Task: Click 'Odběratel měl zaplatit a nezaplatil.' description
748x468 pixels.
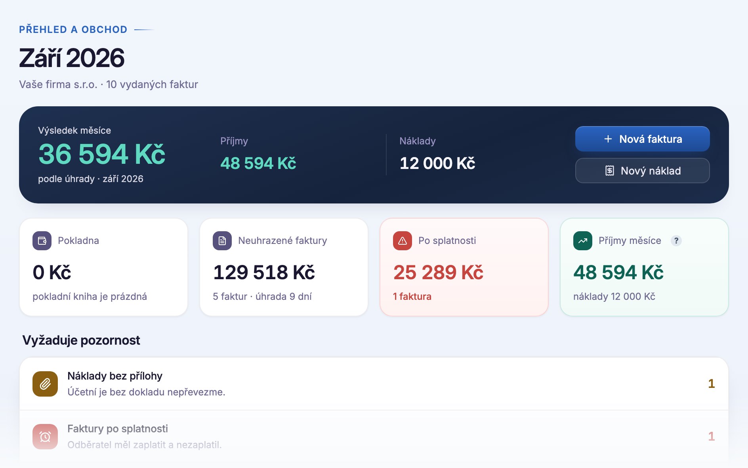Action: click(x=145, y=445)
